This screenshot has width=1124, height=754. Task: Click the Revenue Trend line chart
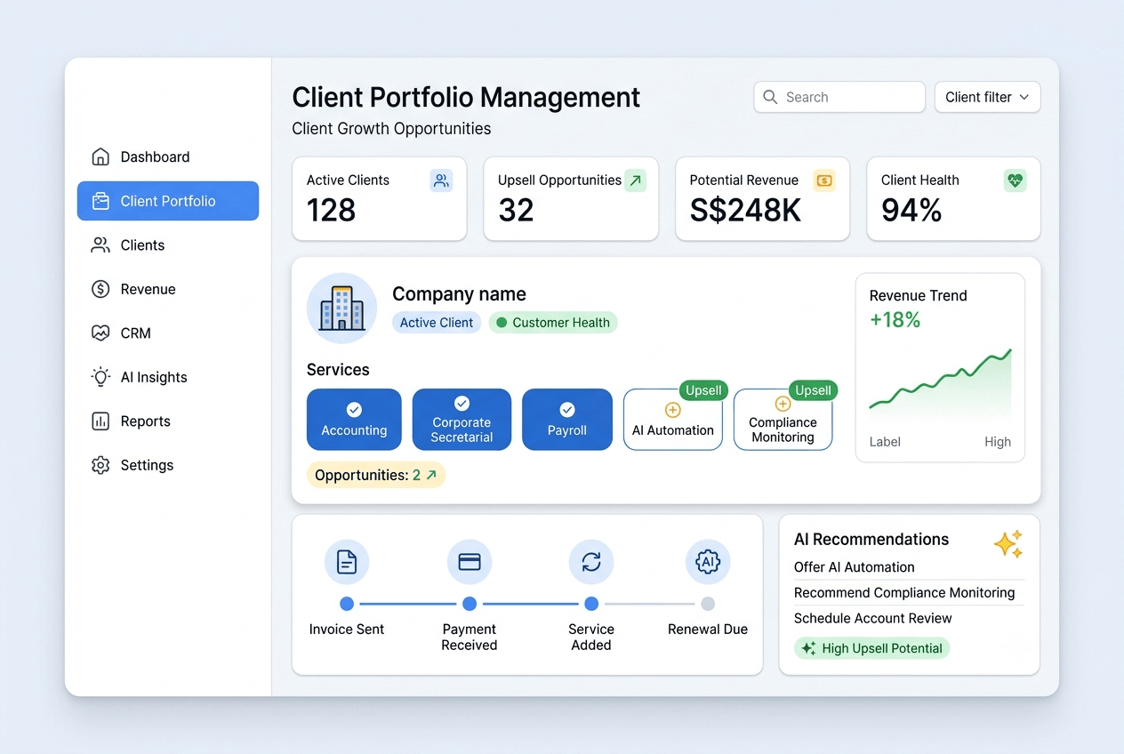pyautogui.click(x=940, y=382)
